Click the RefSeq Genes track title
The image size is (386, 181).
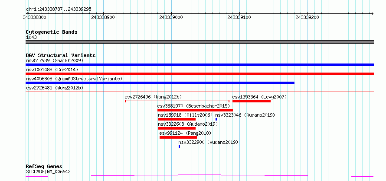[44, 167]
